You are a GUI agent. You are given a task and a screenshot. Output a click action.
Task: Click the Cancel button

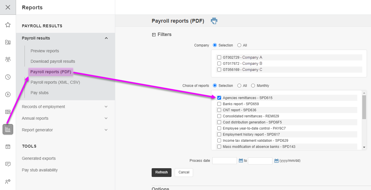pyautogui.click(x=184, y=172)
